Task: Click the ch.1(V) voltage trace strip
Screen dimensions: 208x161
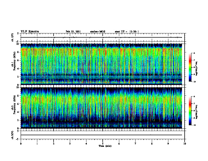Action: (x=103, y=37)
